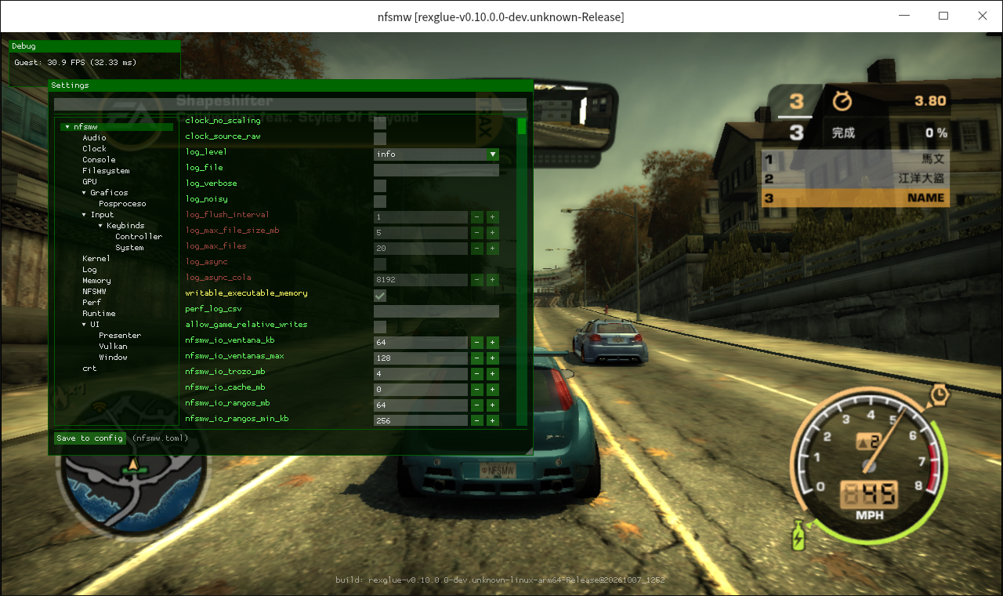The image size is (1003, 596).
Task: Minimize the nfsmw window
Action: [x=905, y=16]
